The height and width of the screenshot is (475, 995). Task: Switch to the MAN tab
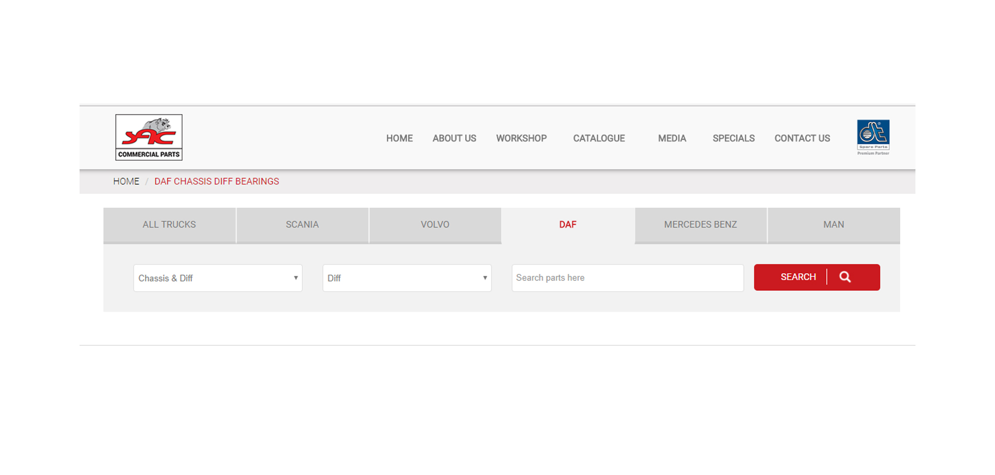834,225
